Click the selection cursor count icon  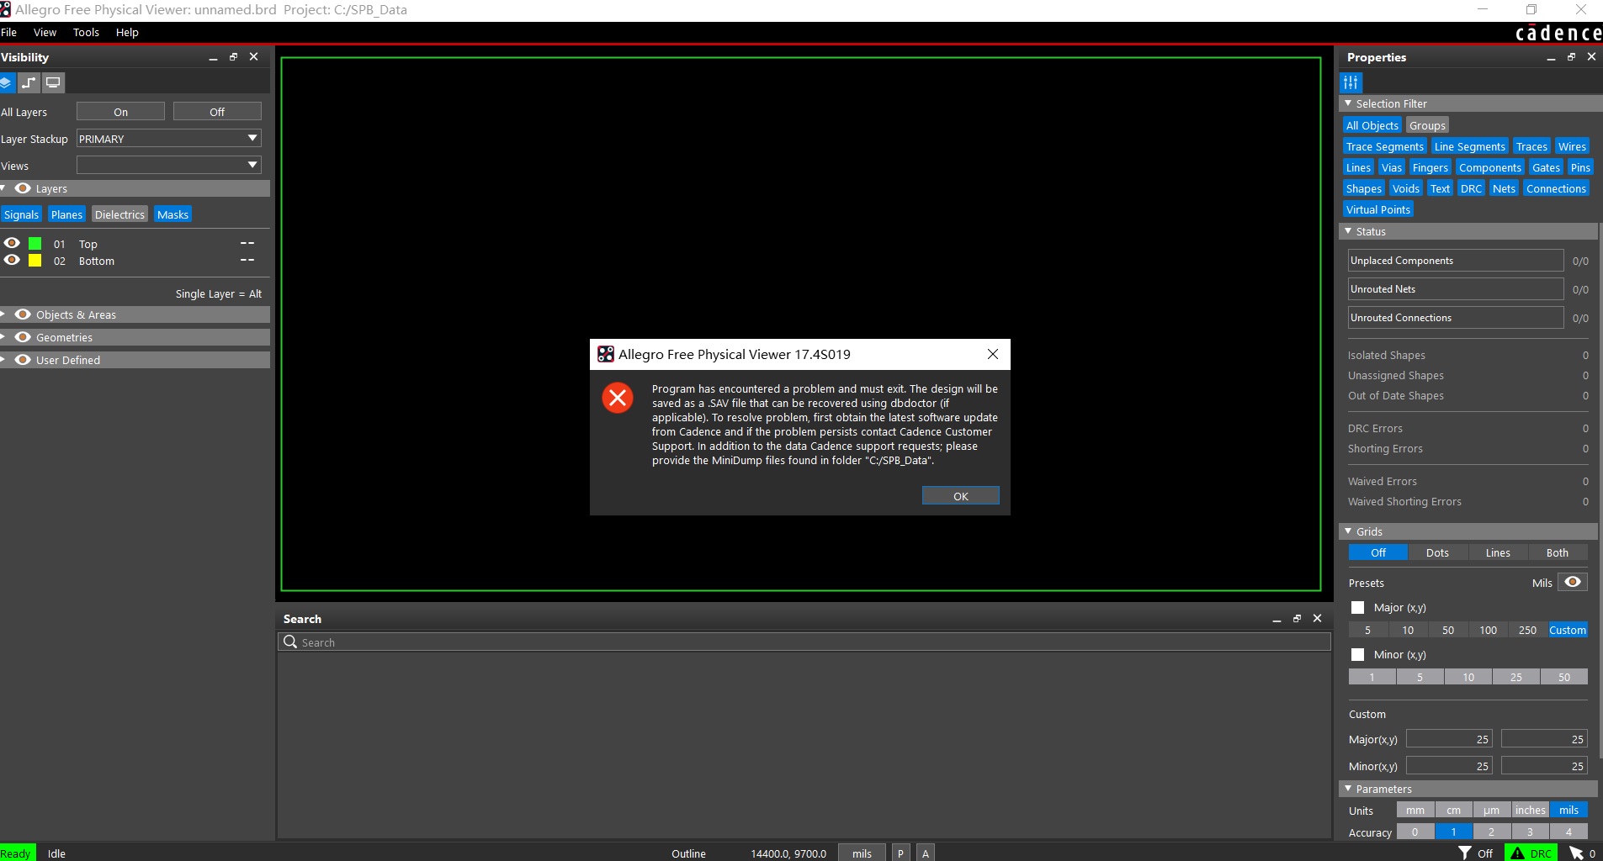click(1577, 853)
